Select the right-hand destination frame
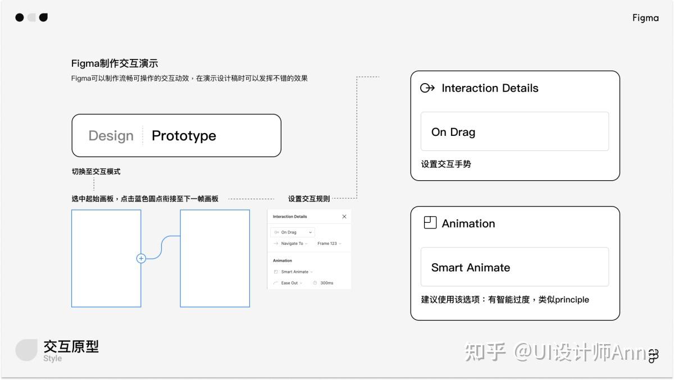This screenshot has width=674, height=380. click(215, 258)
